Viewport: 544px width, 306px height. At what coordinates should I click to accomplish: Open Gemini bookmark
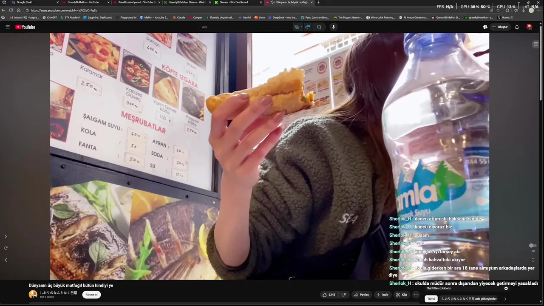tap(244, 17)
